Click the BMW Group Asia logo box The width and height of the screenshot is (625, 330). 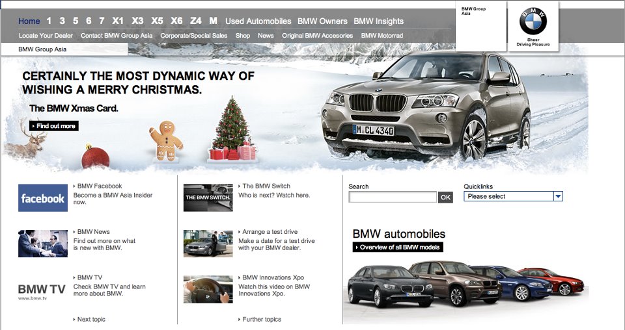pos(481,26)
